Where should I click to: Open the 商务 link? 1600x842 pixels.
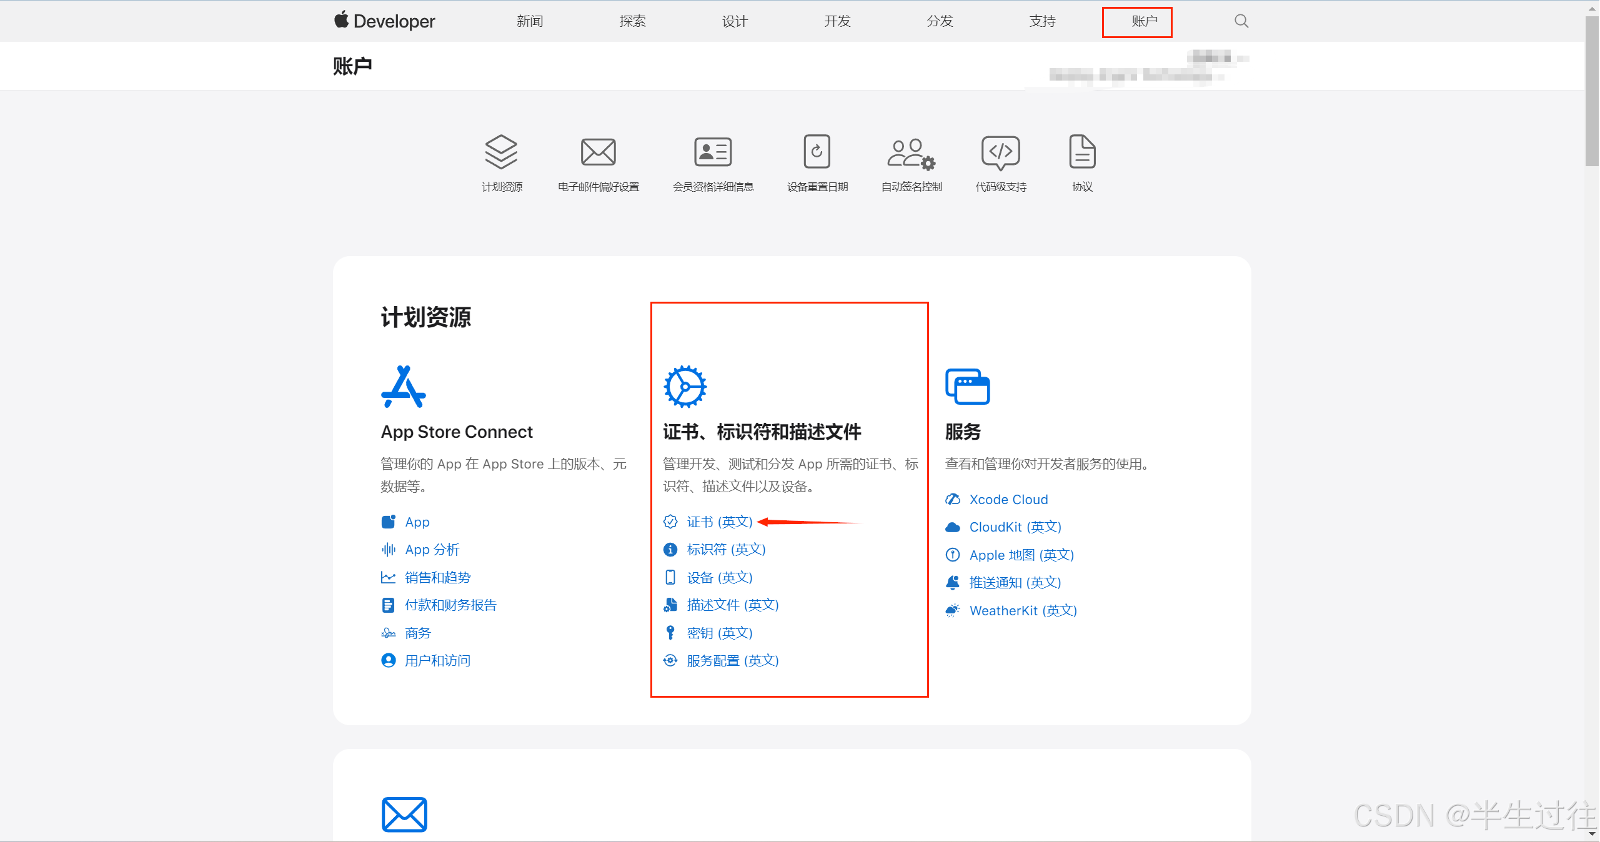418,633
